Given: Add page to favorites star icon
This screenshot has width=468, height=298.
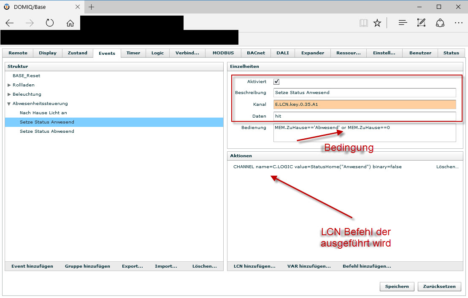Looking at the screenshot, I should pyautogui.click(x=377, y=23).
